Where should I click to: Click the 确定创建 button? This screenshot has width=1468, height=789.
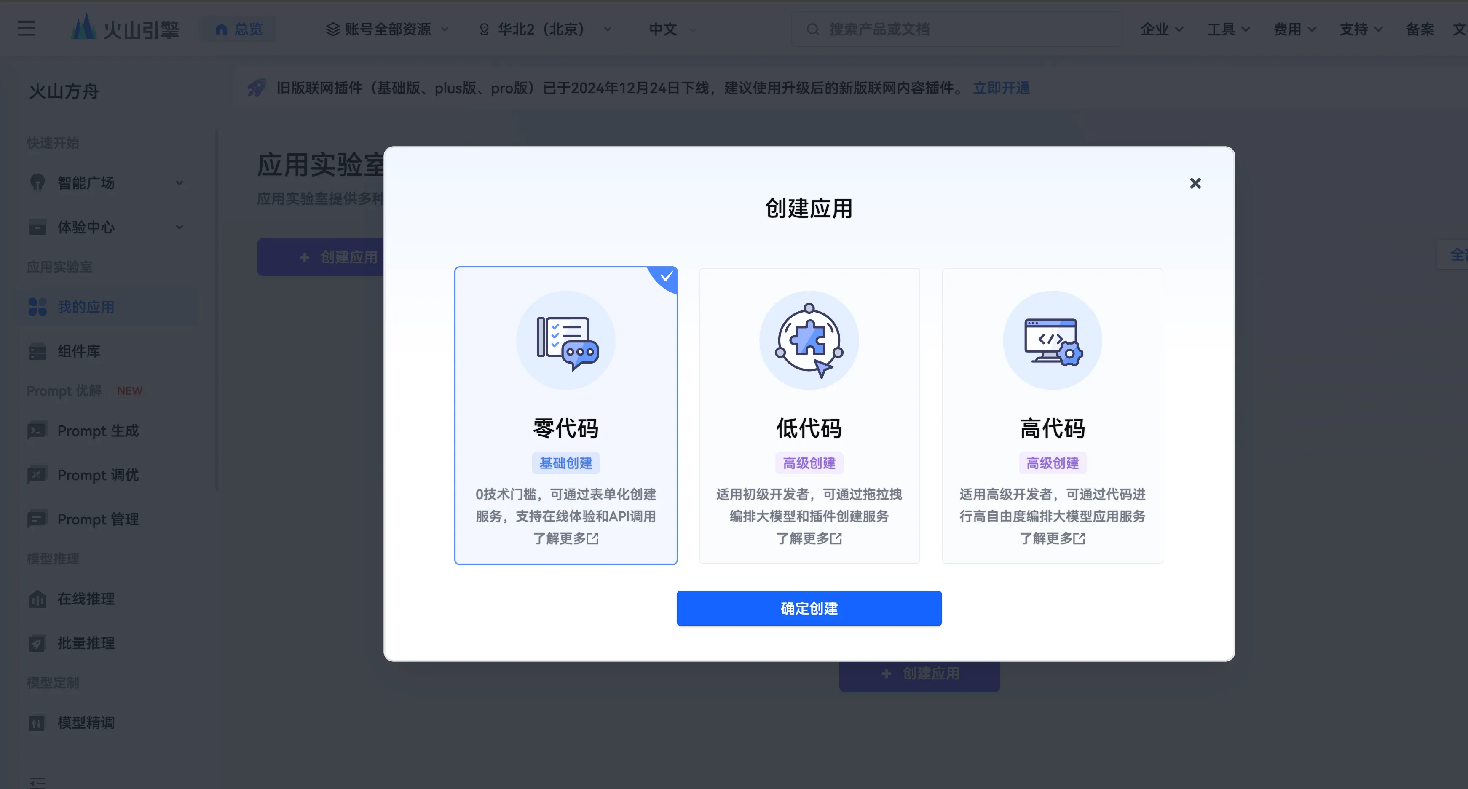(809, 608)
